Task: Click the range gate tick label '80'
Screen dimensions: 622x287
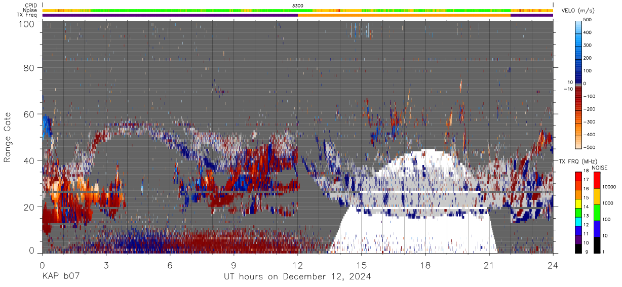Action: coord(29,68)
